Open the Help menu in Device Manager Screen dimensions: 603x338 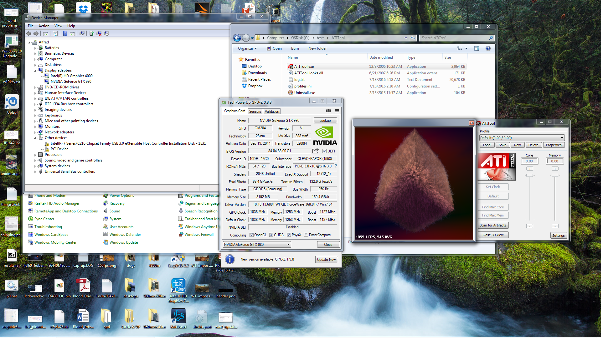coord(71,26)
